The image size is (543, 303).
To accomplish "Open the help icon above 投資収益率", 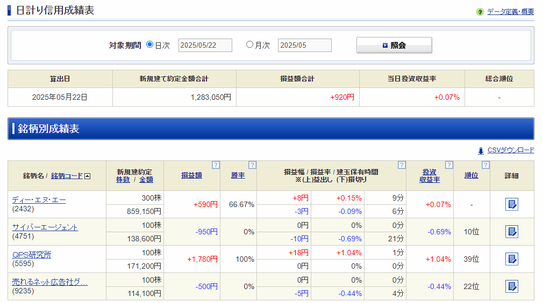I will click(449, 165).
